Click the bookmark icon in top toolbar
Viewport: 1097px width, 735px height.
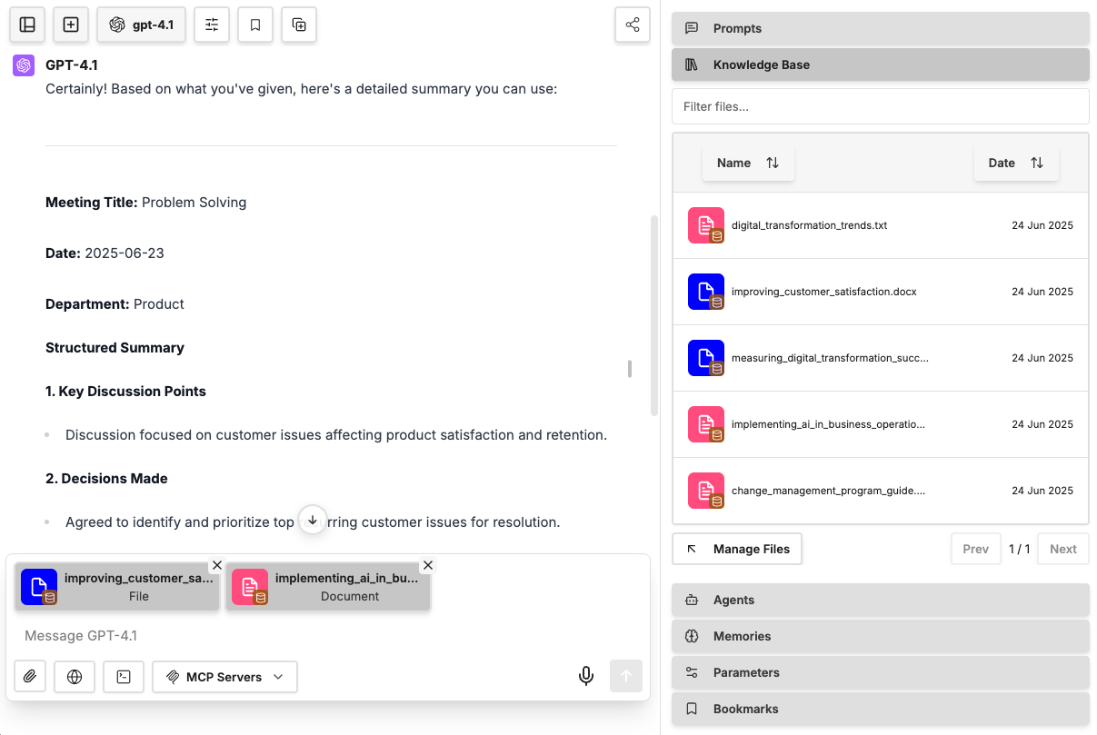255,25
